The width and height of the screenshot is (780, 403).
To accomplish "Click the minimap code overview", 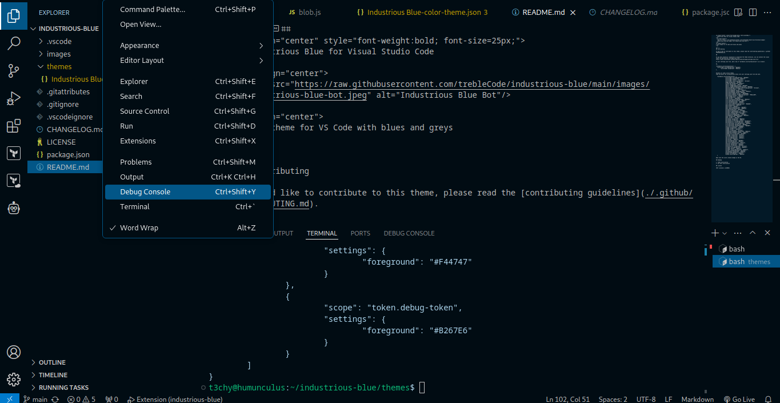I will pyautogui.click(x=742, y=128).
